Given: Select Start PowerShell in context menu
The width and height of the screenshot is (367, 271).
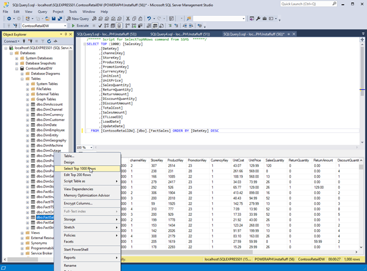Looking at the screenshot, I should coord(87,249).
